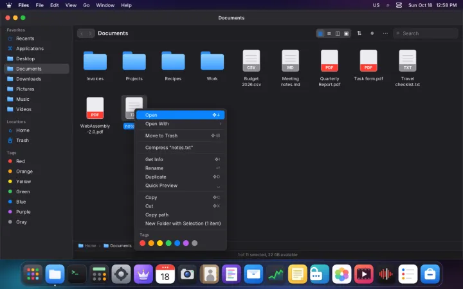The height and width of the screenshot is (289, 463).
Task: Open Videos in the sidebar
Action: click(x=37, y=109)
